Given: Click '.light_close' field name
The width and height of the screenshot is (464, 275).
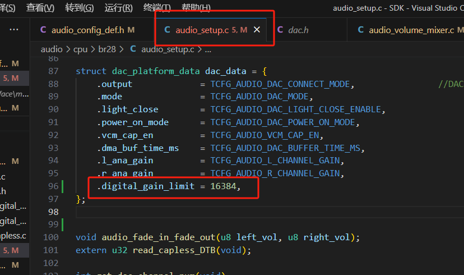Looking at the screenshot, I should (128, 109).
